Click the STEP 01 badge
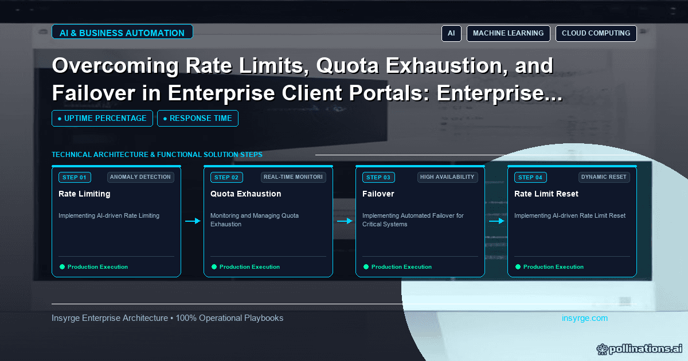Image resolution: width=688 pixels, height=361 pixels. (x=75, y=177)
